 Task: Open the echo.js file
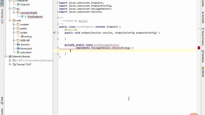(28, 36)
